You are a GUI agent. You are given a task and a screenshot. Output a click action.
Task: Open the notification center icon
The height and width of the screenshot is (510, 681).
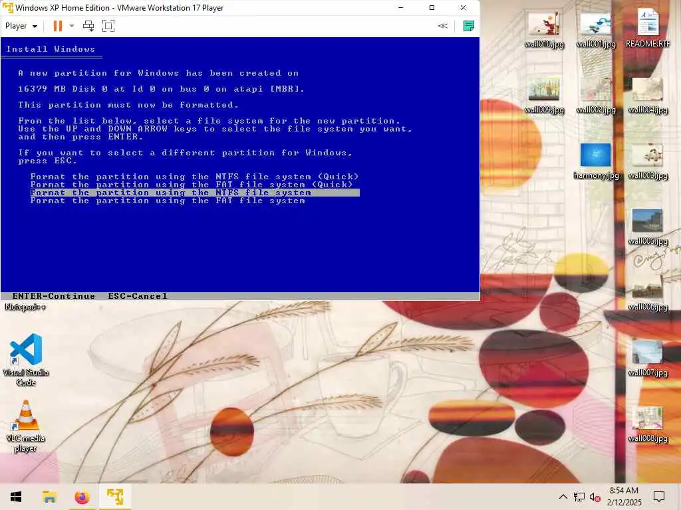659,497
